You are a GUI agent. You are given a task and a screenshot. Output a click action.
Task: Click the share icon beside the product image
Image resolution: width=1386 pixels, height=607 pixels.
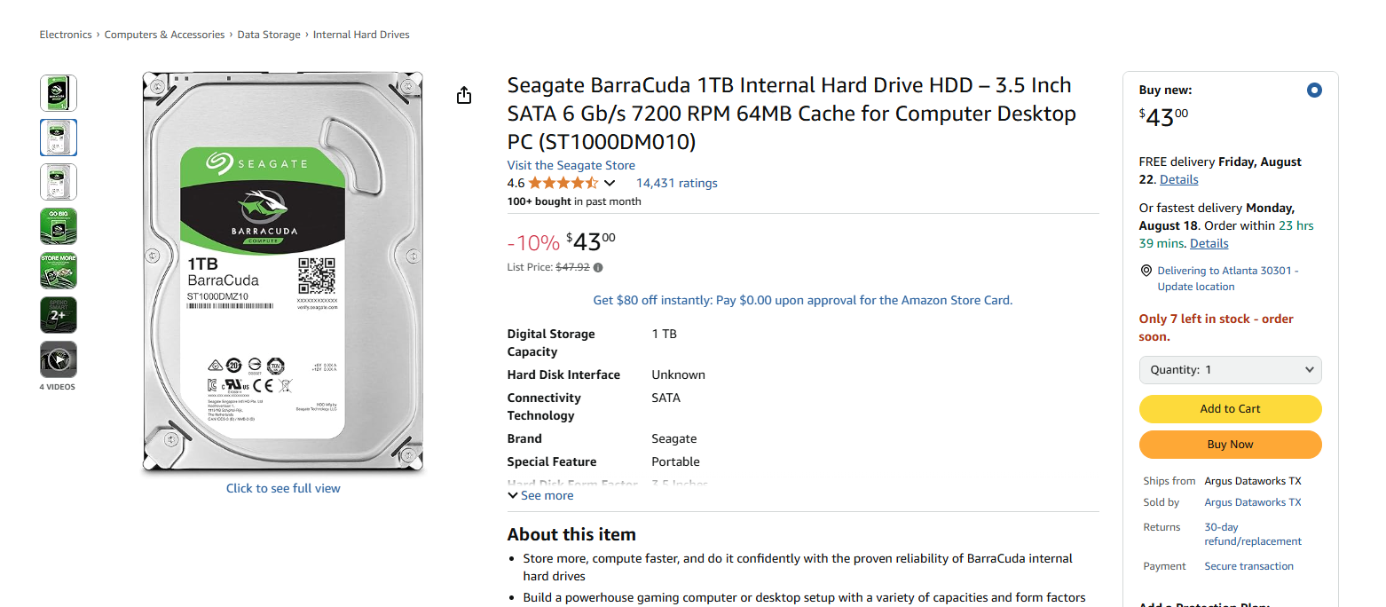464,95
